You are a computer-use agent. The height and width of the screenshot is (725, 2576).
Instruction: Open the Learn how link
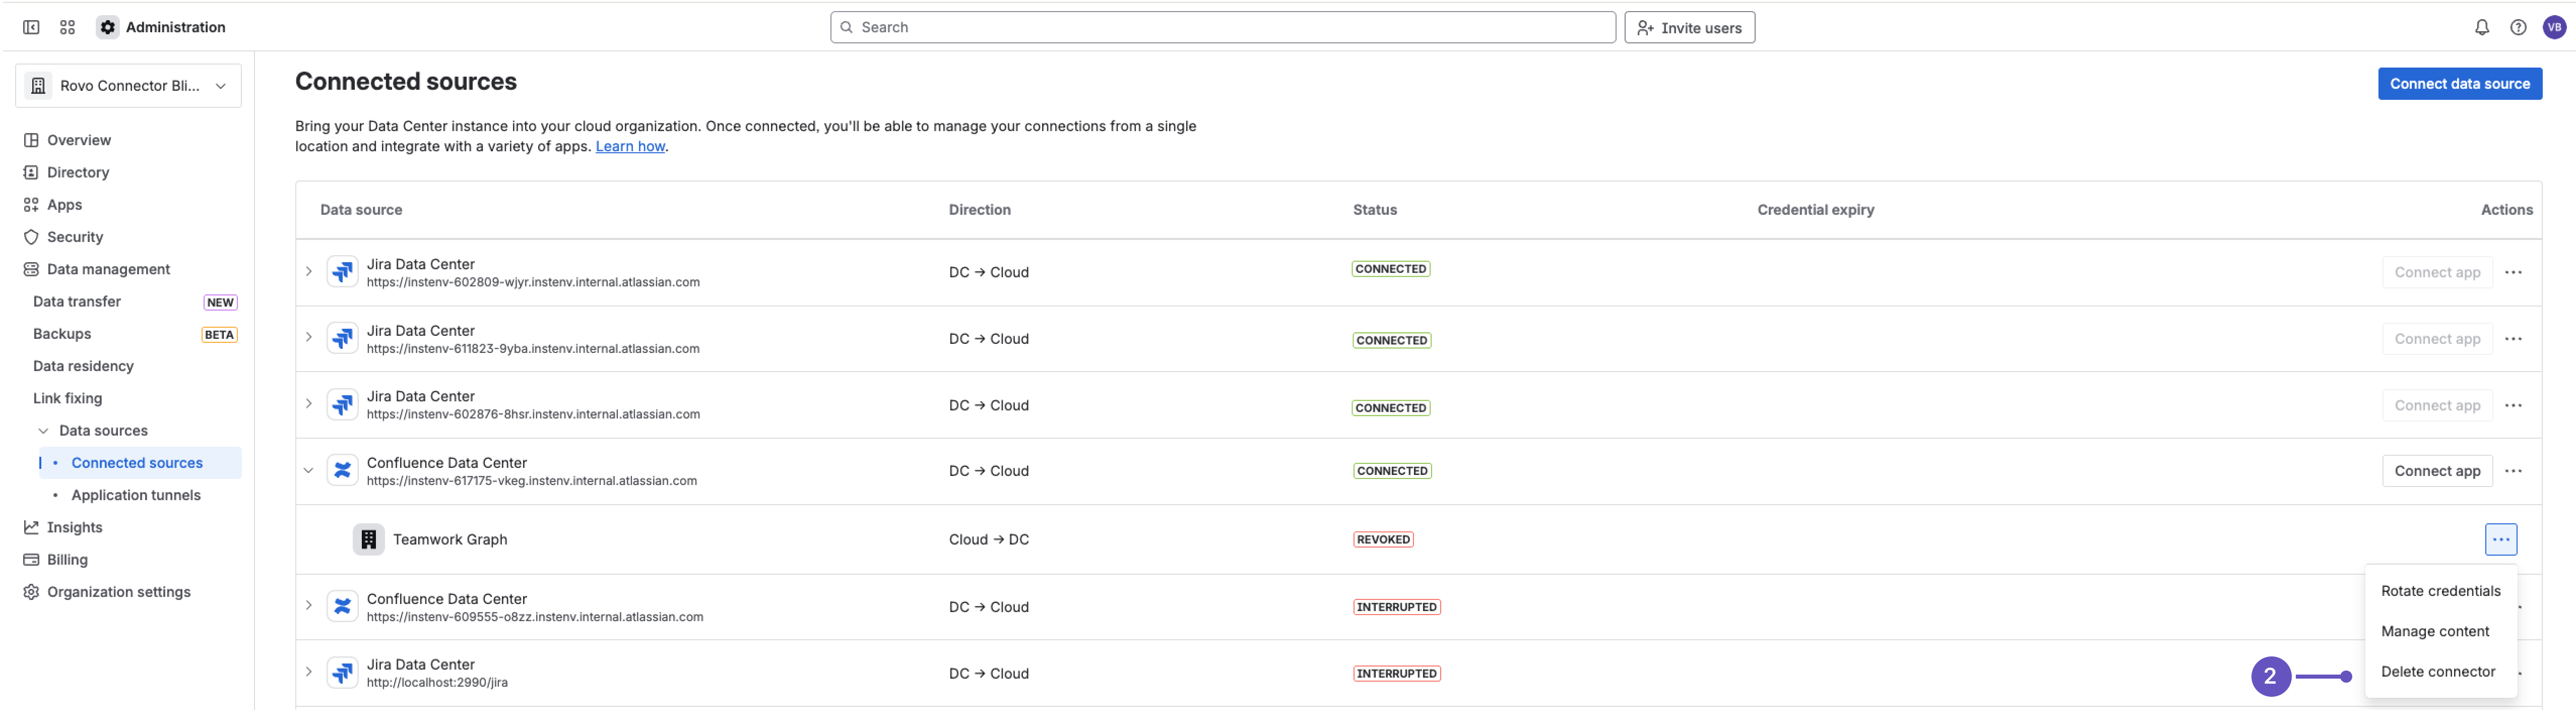tap(630, 146)
